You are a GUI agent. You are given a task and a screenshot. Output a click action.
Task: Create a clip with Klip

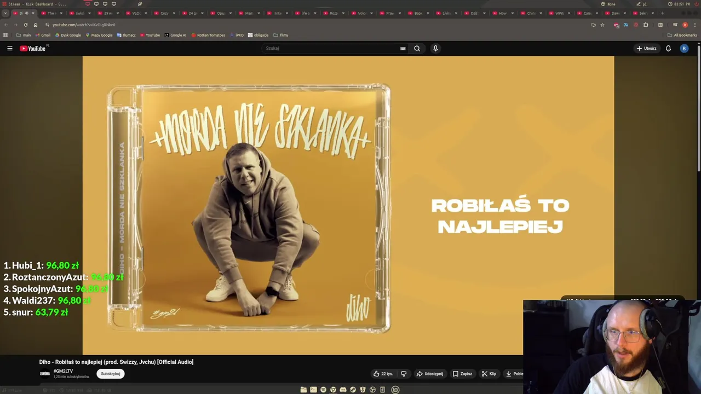(x=489, y=374)
